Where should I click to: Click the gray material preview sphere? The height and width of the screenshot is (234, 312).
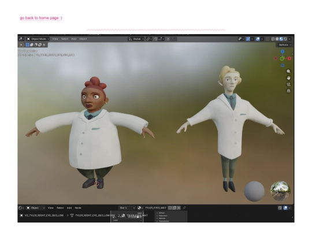(254, 191)
